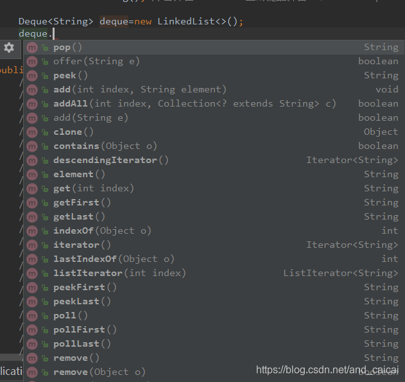Select add(int index, String element)
405x382 pixels.
coord(214,90)
